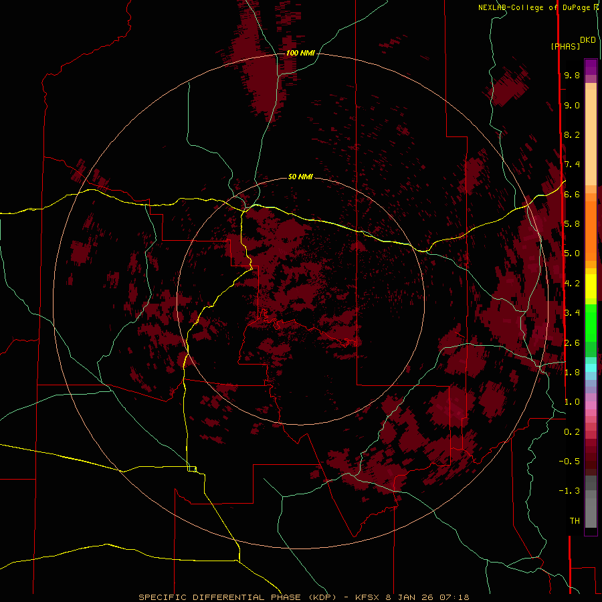602x602 pixels.
Task: Click the 5.0 legend value
Action: coord(572,254)
